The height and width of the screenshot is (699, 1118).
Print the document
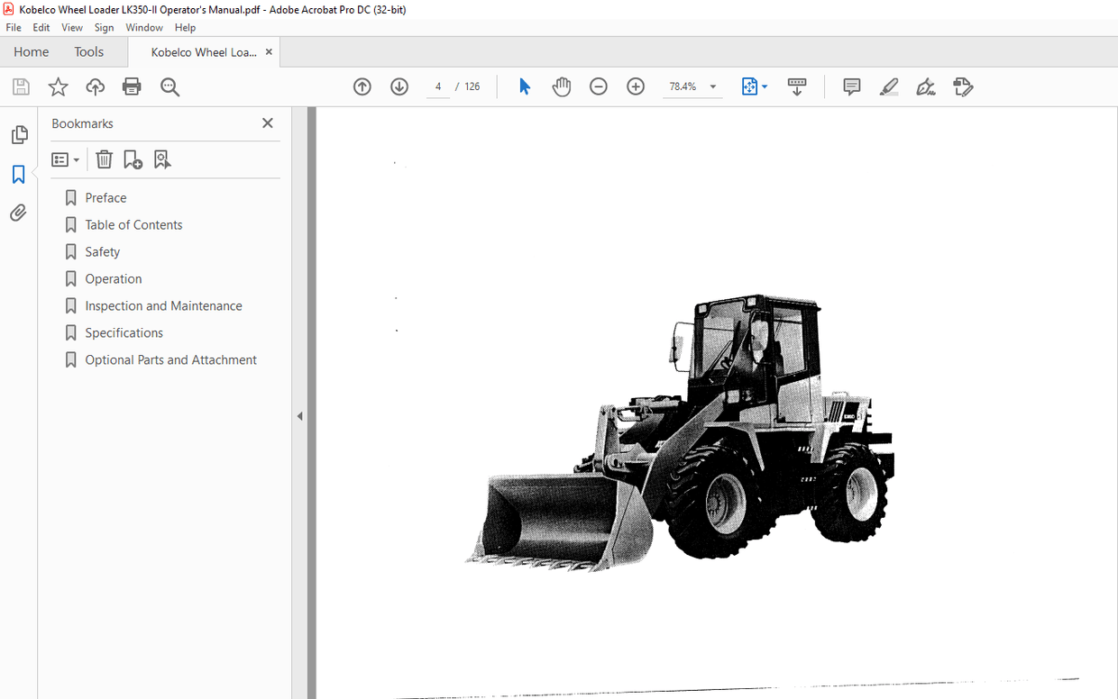coord(133,86)
